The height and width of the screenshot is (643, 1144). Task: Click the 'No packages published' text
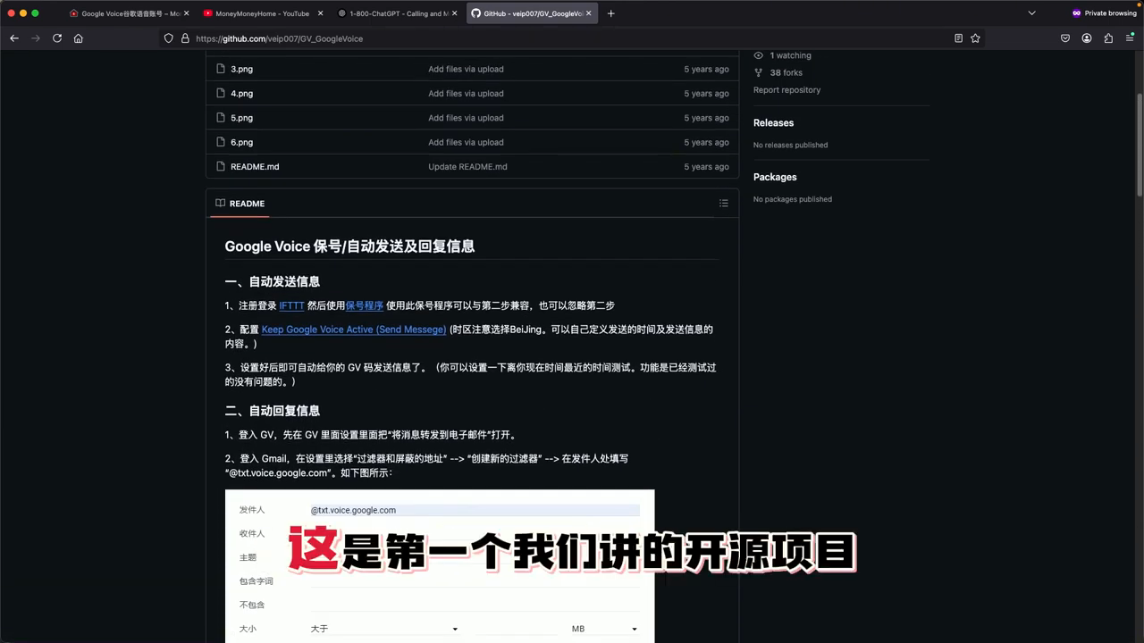pos(792,199)
